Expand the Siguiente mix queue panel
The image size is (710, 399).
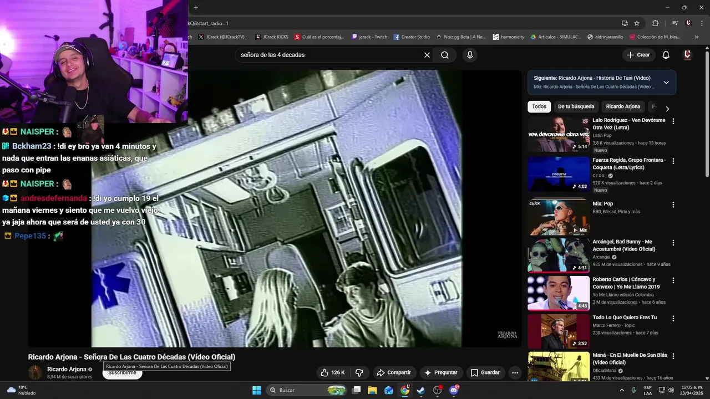[666, 83]
